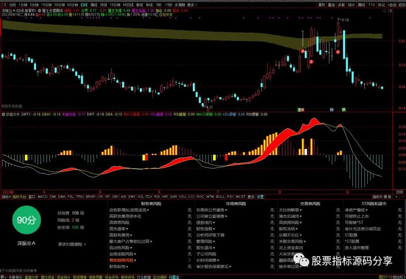Open the 互动调研 bottom tab
The height and width of the screenshot is (279, 406).
pos(159,277)
